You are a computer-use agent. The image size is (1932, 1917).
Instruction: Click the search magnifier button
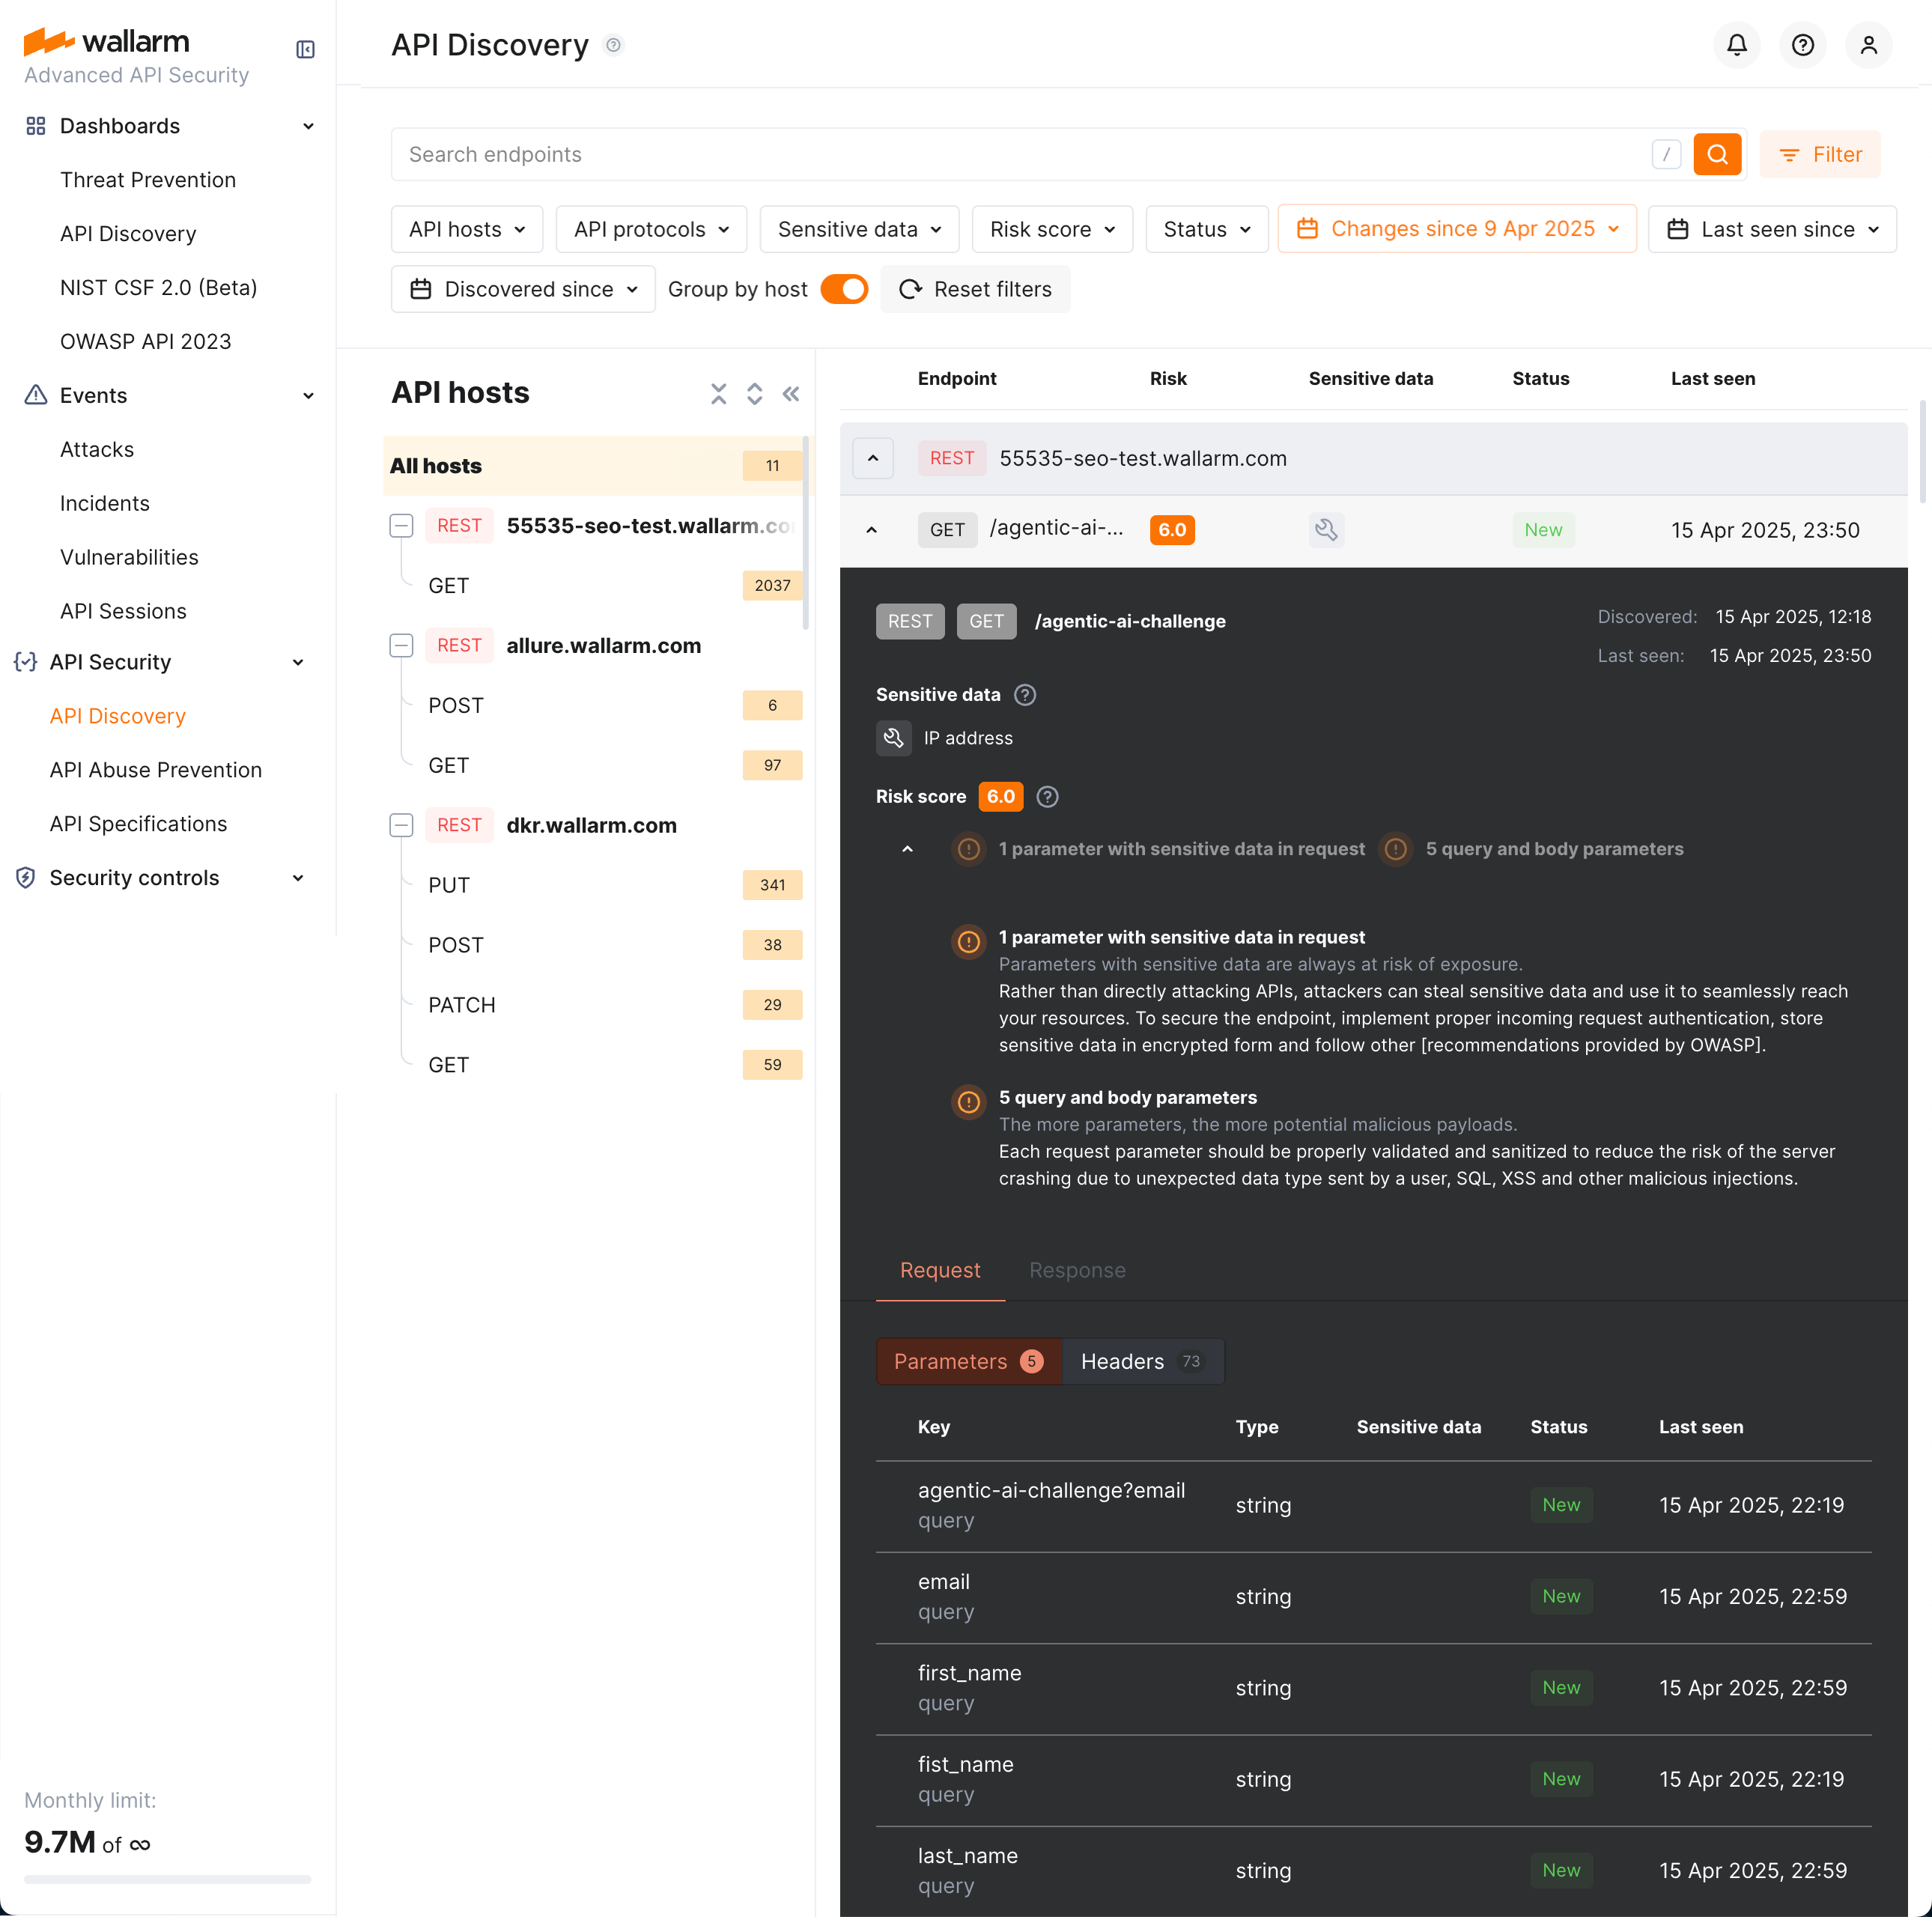(1718, 154)
